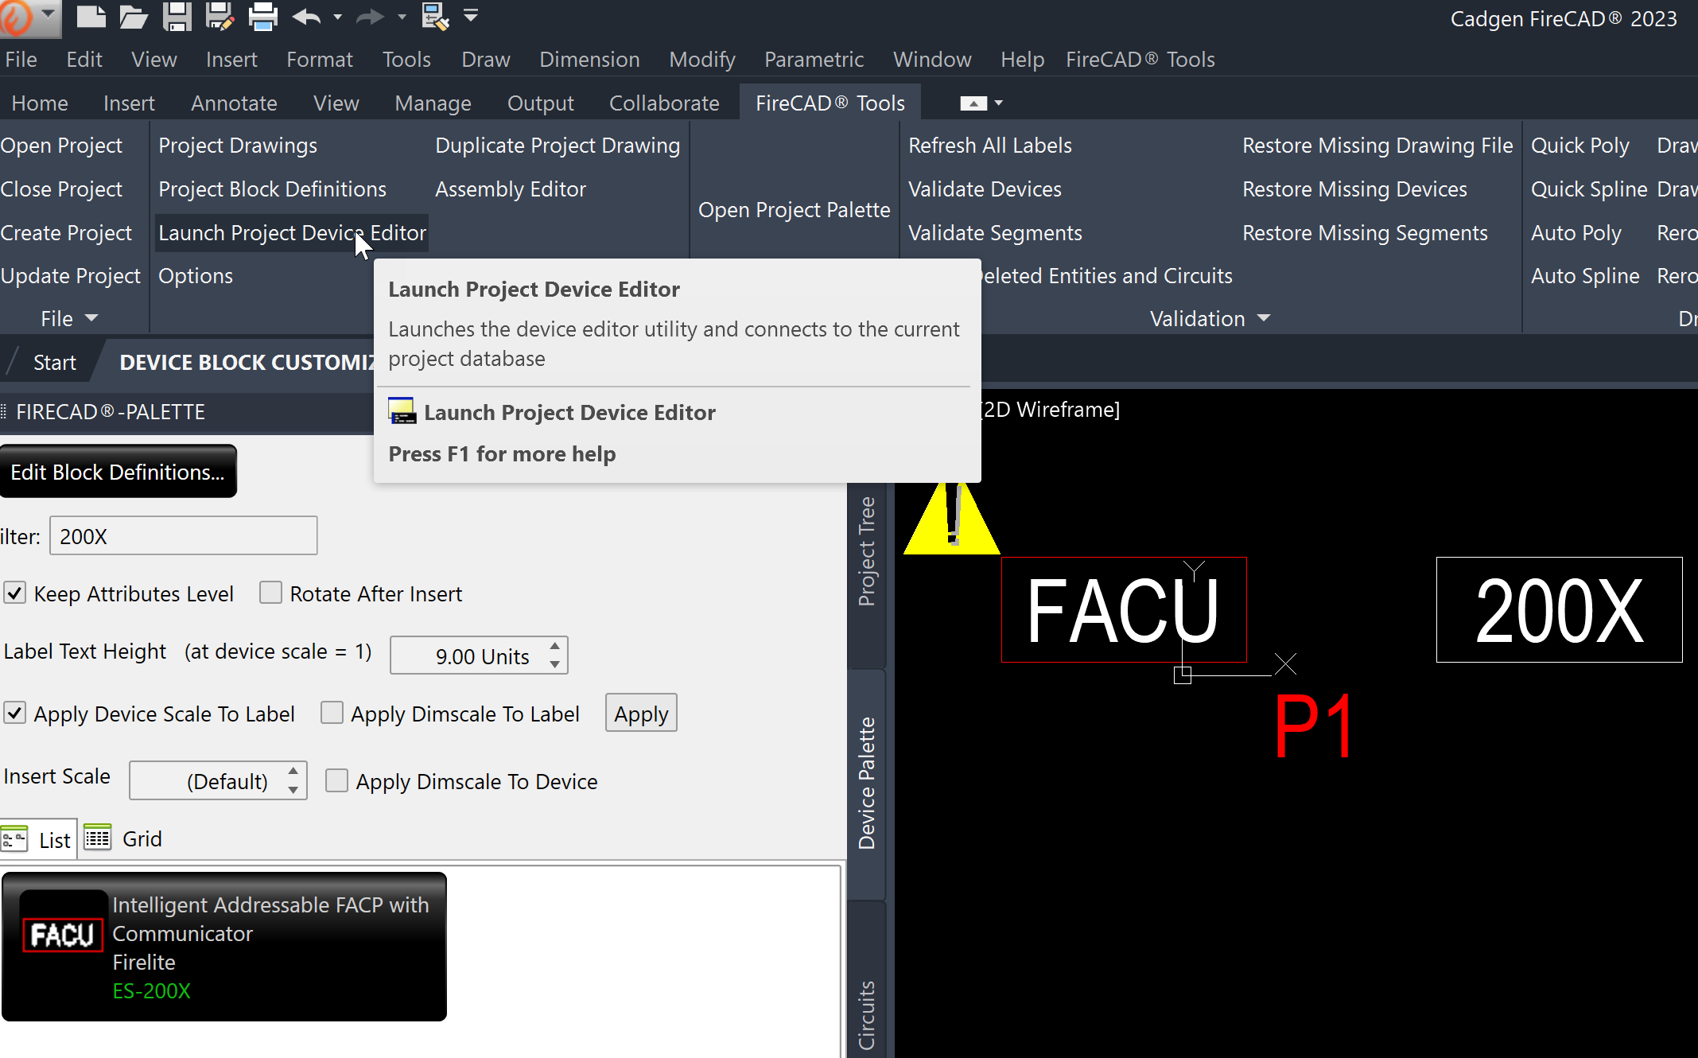Click the Match Properties brush icon in quick access toolbar
This screenshot has height=1058, width=1698.
435,16
